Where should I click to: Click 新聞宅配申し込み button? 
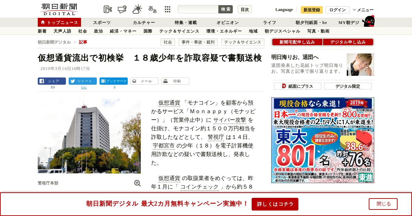click(x=297, y=42)
